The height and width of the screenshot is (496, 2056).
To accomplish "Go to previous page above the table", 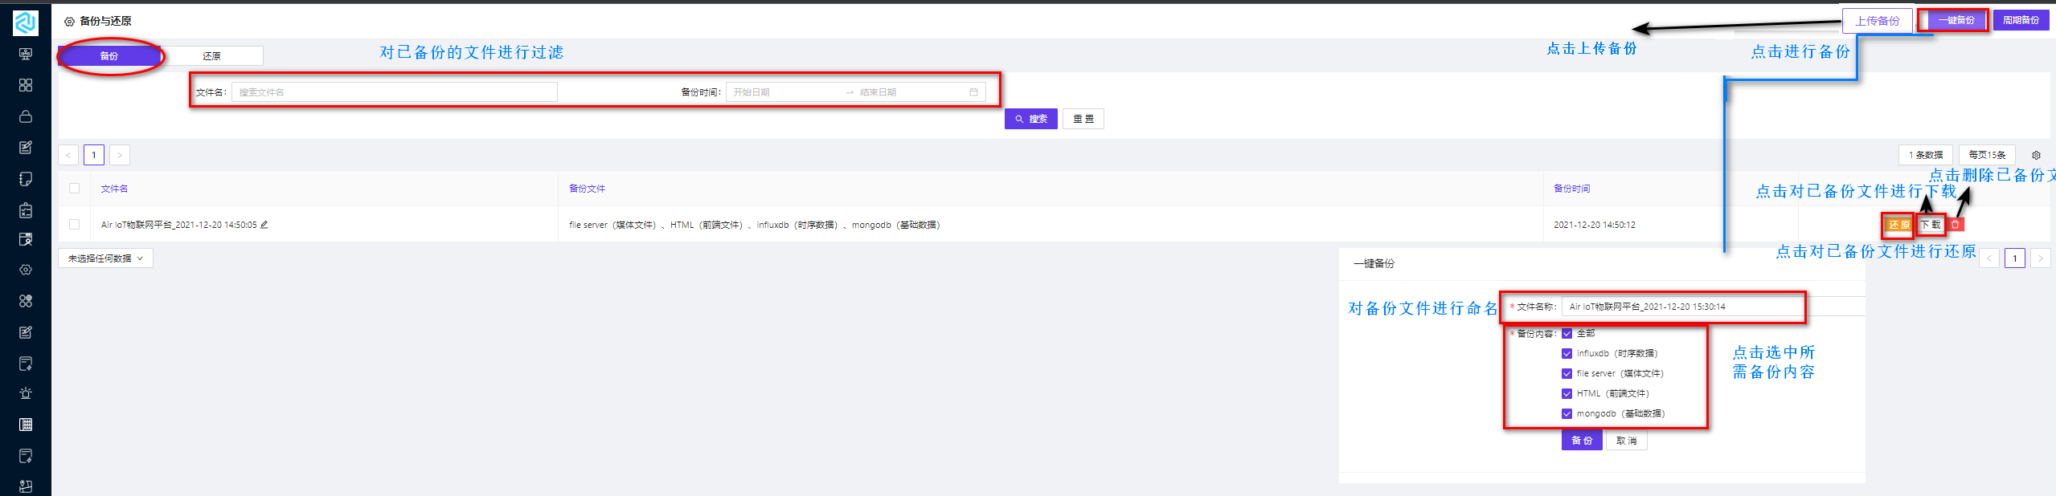I will tap(68, 155).
